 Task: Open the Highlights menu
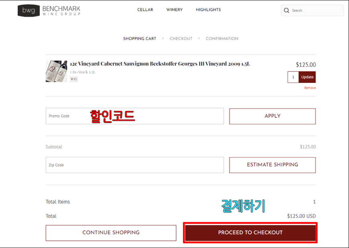(208, 10)
